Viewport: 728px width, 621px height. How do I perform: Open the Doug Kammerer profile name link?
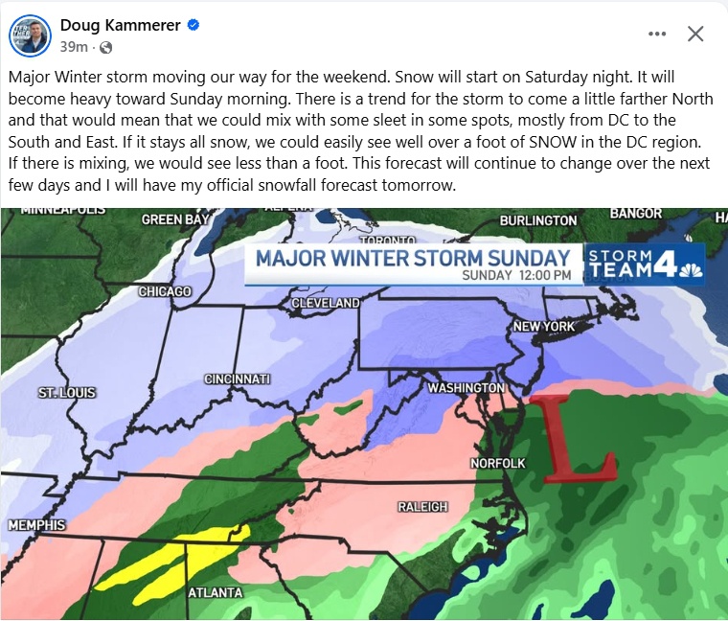[120, 26]
